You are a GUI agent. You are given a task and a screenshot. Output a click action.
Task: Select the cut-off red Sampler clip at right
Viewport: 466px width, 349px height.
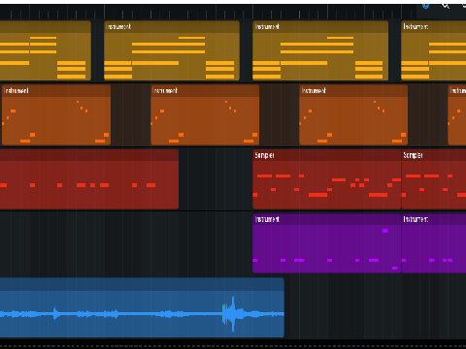(x=434, y=179)
